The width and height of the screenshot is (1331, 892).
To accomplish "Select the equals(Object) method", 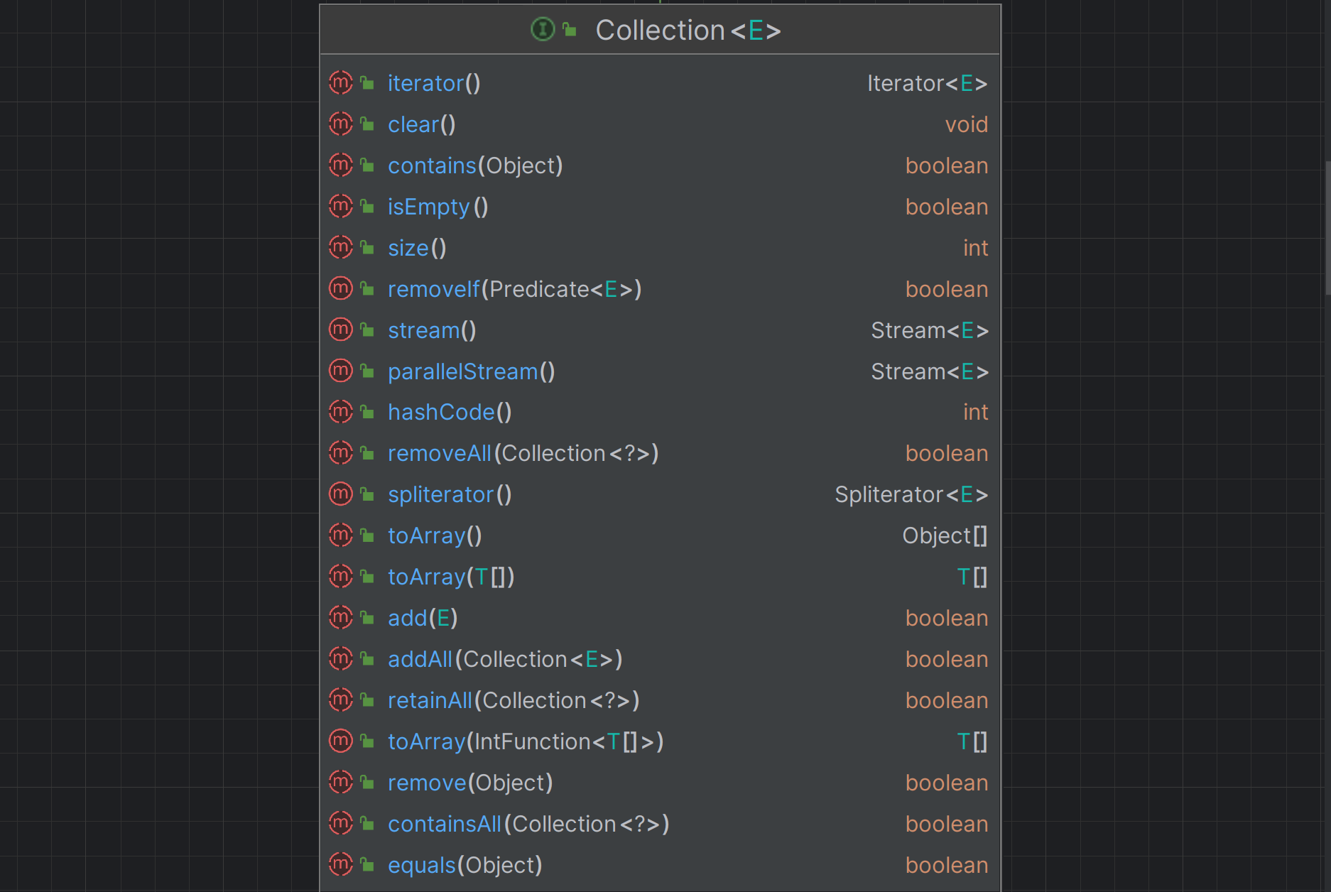I will pos(465,866).
